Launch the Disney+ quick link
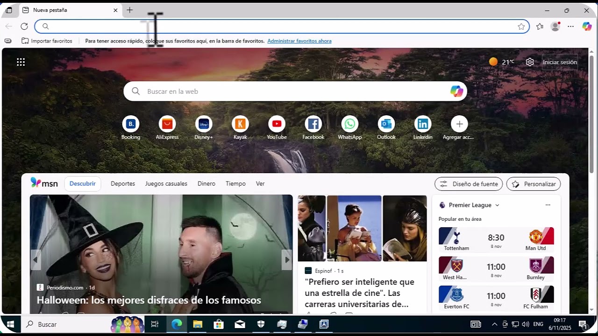Viewport: 598px width, 336px height. pyautogui.click(x=204, y=124)
